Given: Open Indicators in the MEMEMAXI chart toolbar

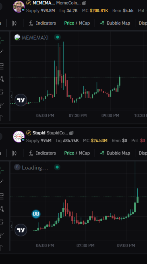Looking at the screenshot, I should [42, 23].
